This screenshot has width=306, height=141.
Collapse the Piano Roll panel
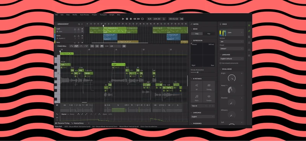pyautogui.click(x=56, y=46)
